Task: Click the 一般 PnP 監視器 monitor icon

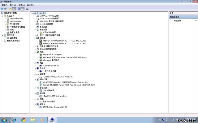Action: point(41,71)
